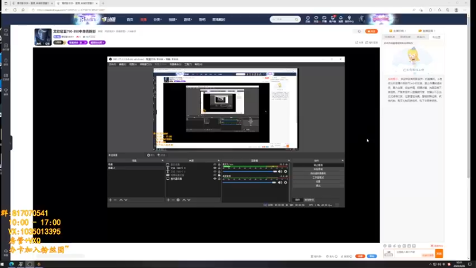Mute first OBS mixer channel speaker icon
This screenshot has width=476, height=268.
[x=280, y=172]
